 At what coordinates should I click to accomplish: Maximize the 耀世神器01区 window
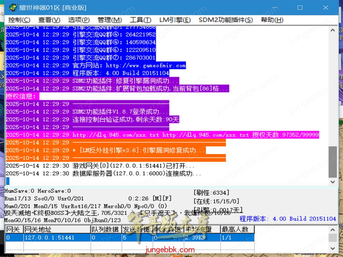click(x=300, y=7)
